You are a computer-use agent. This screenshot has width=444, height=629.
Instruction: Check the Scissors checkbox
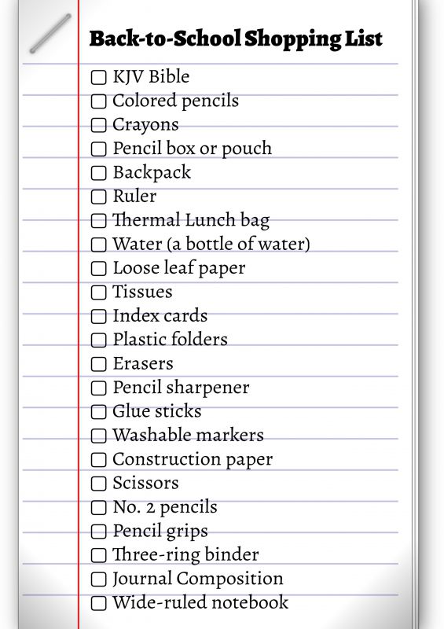click(99, 484)
